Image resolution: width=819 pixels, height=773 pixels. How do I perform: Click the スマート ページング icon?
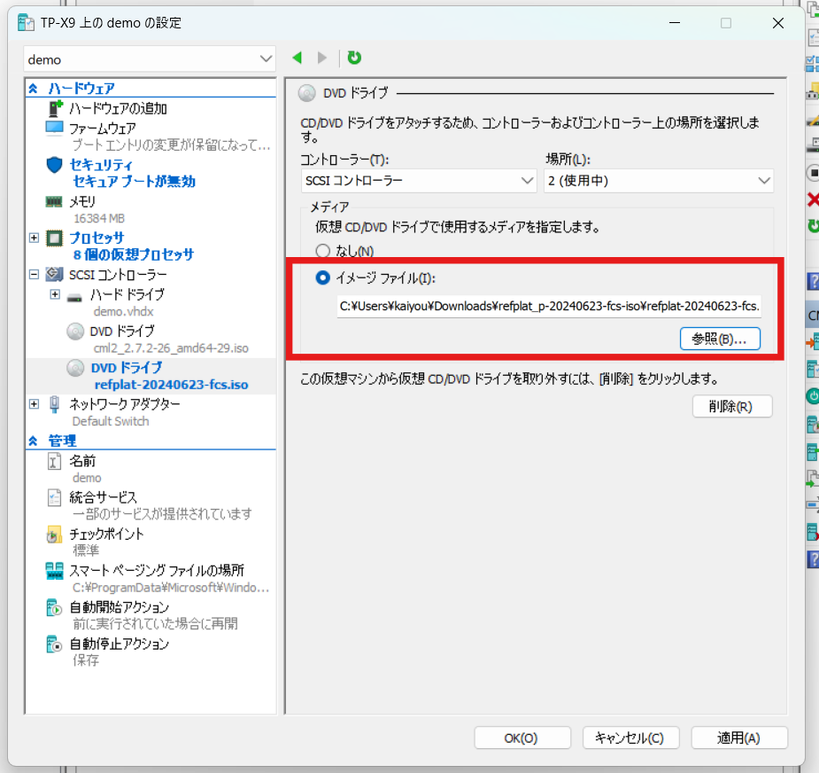[54, 571]
